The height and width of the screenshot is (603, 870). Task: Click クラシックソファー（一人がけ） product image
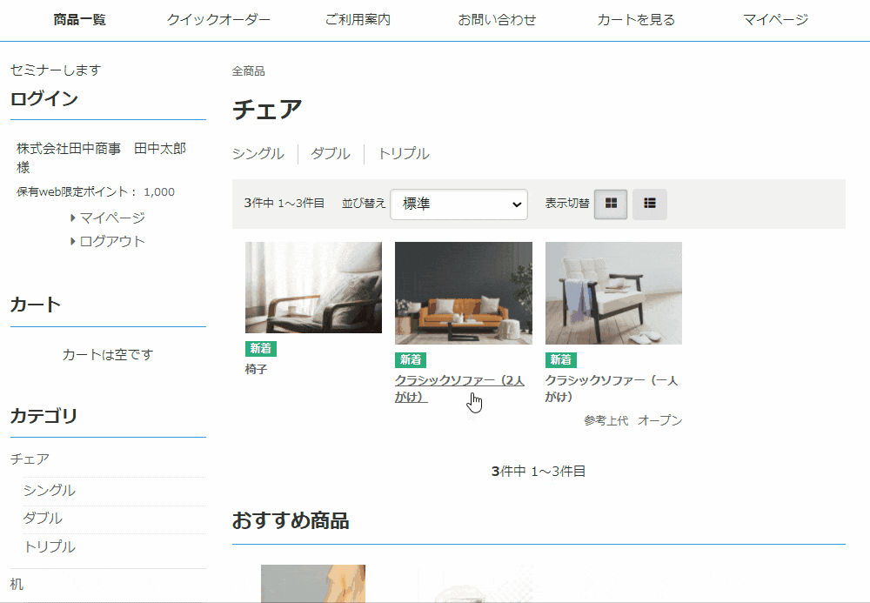pyautogui.click(x=613, y=292)
